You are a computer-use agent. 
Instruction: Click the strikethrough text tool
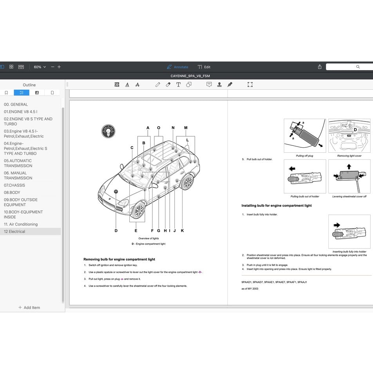coord(137,84)
